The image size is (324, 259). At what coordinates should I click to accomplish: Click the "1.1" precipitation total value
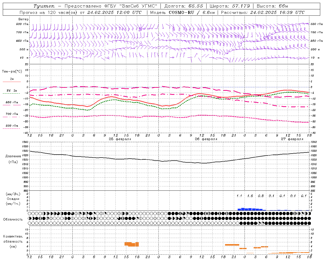pos(239,196)
